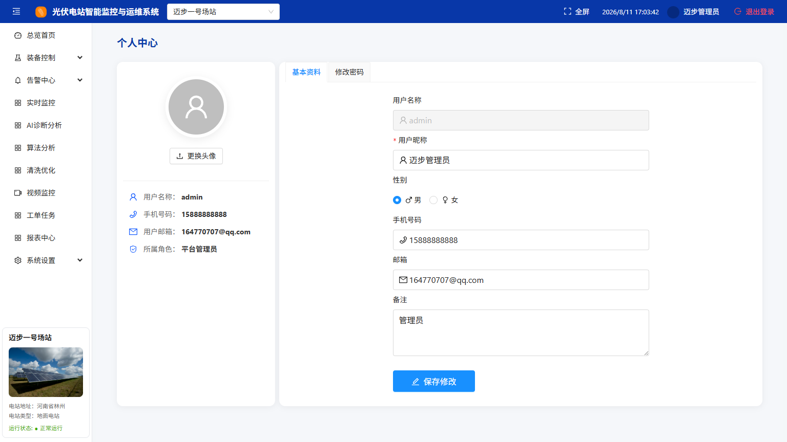Select the 男 gender radio button
787x442 pixels.
click(397, 200)
